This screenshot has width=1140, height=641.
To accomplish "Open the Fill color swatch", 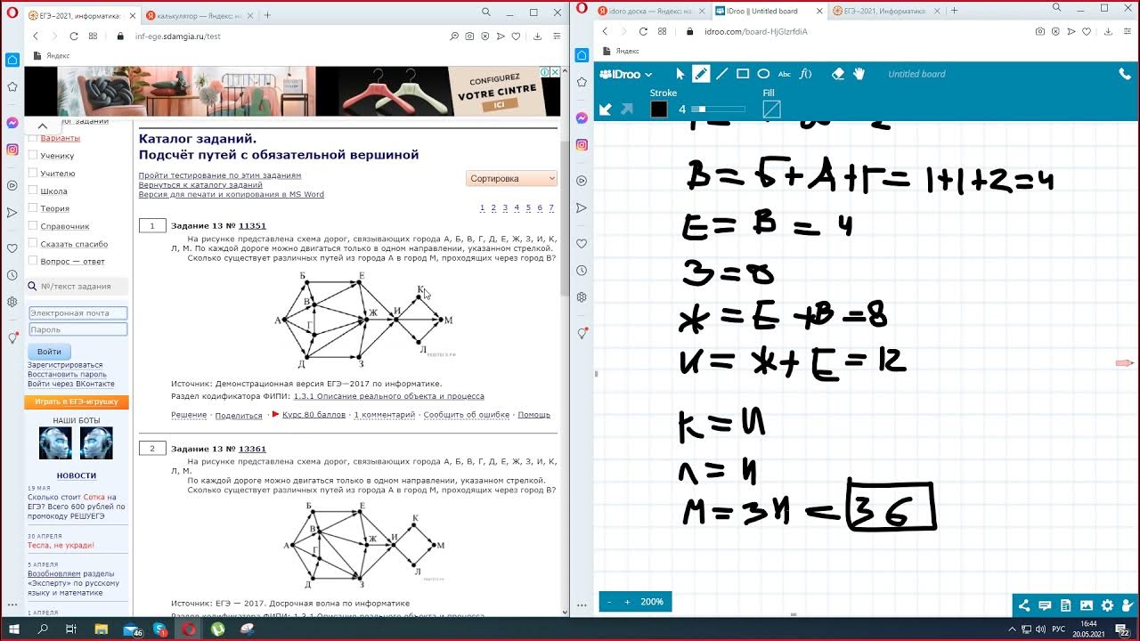I will tap(772, 110).
